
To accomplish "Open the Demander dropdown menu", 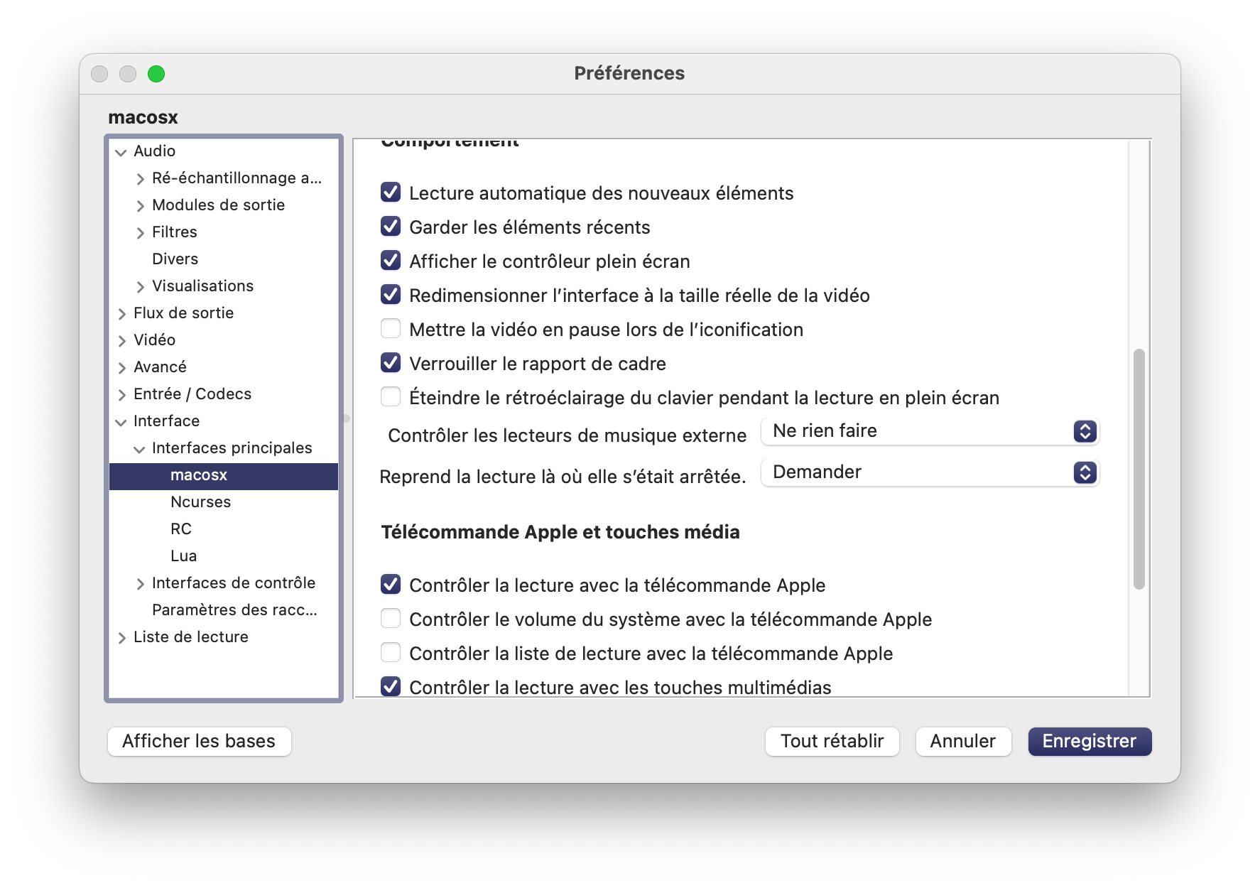I will pyautogui.click(x=930, y=472).
